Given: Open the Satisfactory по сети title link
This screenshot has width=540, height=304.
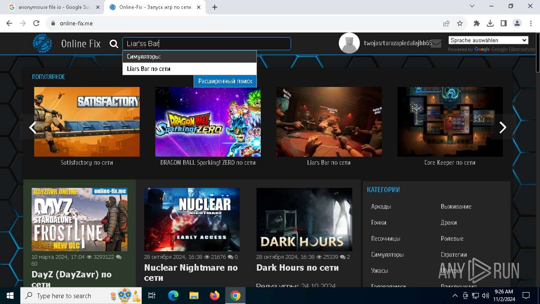Looking at the screenshot, I should pos(87,163).
